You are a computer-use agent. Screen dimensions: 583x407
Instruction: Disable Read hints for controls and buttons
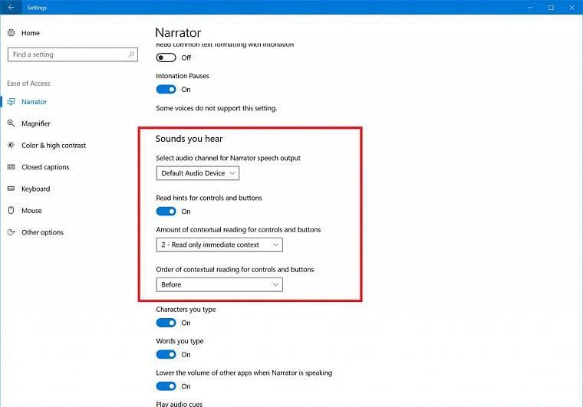click(166, 212)
